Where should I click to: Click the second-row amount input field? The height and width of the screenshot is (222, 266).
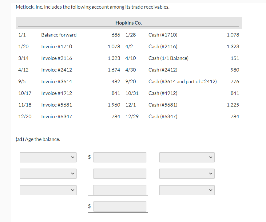120,173
